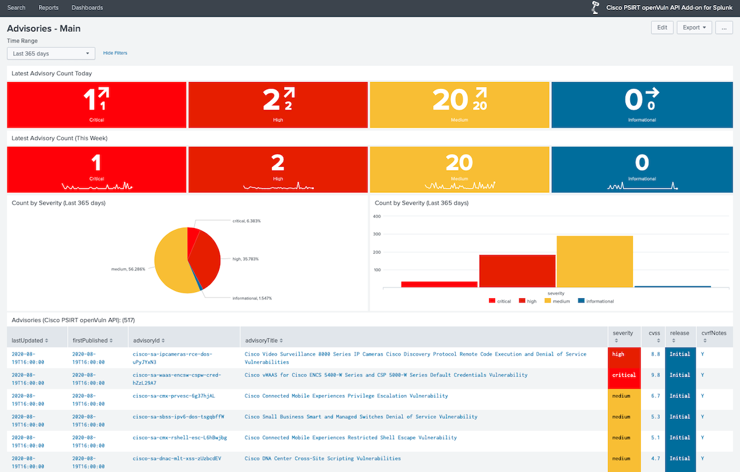Click the flat trend arrow on today's Informational tile
Viewport: 740px width, 472px height.
click(x=652, y=92)
